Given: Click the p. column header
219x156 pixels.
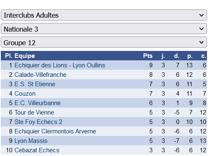Looking at the screenshot, I should pos(190,56).
